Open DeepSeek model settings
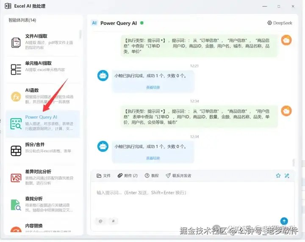Screen dimensions: 305x242 coord(280,23)
